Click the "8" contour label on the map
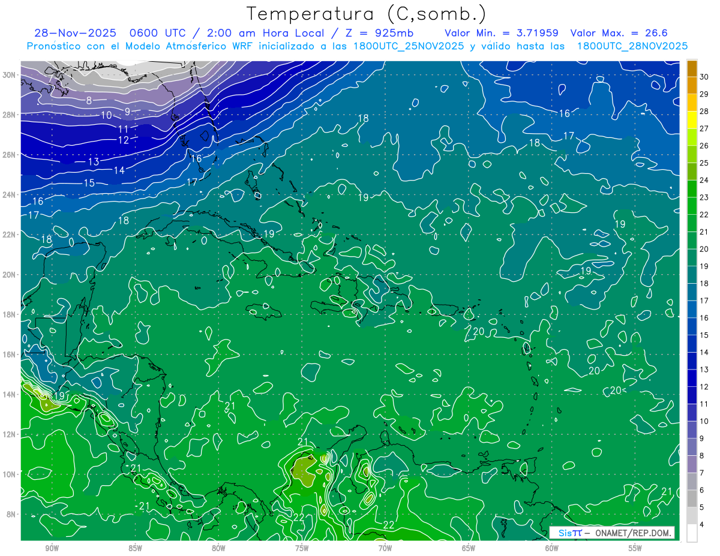 click(x=89, y=101)
